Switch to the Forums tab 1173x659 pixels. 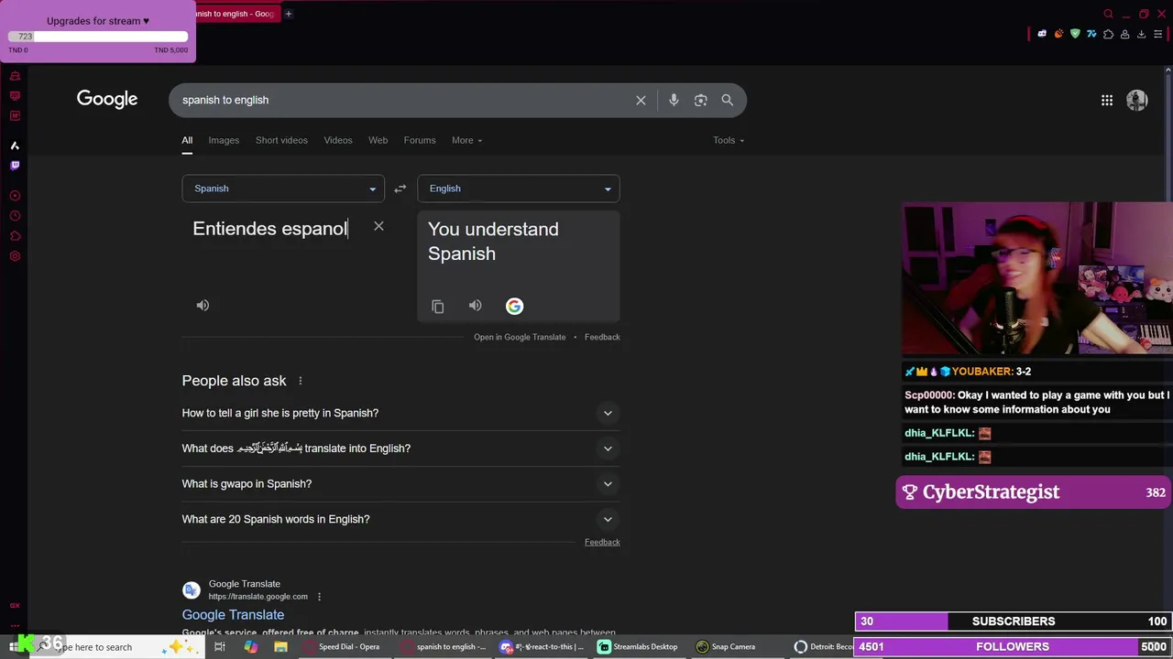(x=420, y=140)
